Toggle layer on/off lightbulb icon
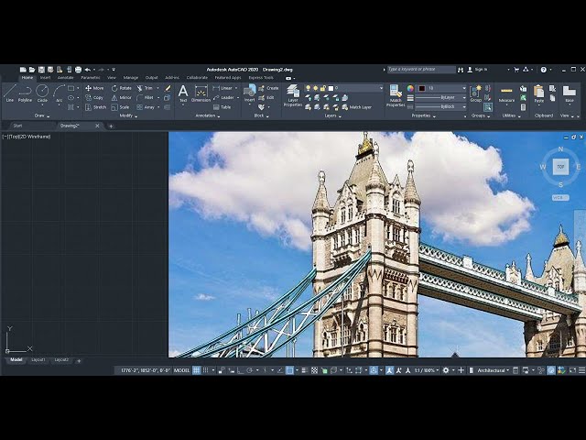 [308, 88]
